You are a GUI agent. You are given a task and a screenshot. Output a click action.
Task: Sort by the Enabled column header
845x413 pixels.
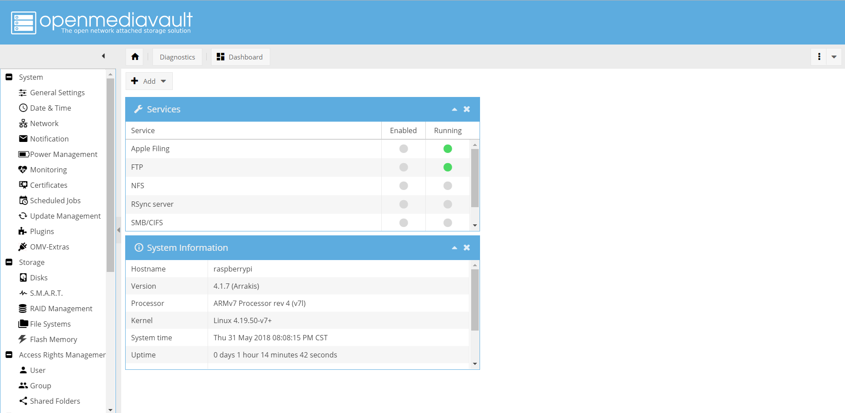[x=403, y=130]
